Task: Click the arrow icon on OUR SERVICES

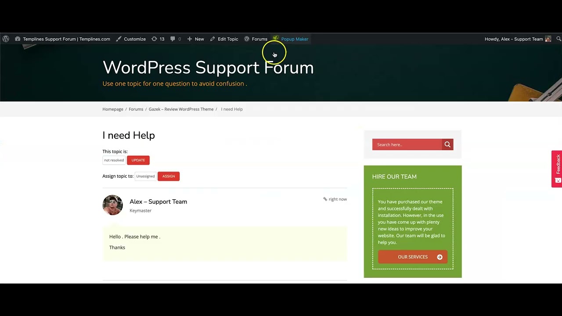Action: (x=440, y=257)
